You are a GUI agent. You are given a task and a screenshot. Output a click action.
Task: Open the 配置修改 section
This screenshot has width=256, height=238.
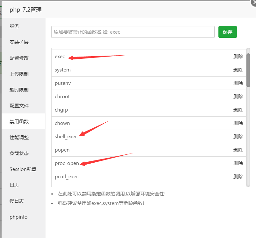point(19,58)
